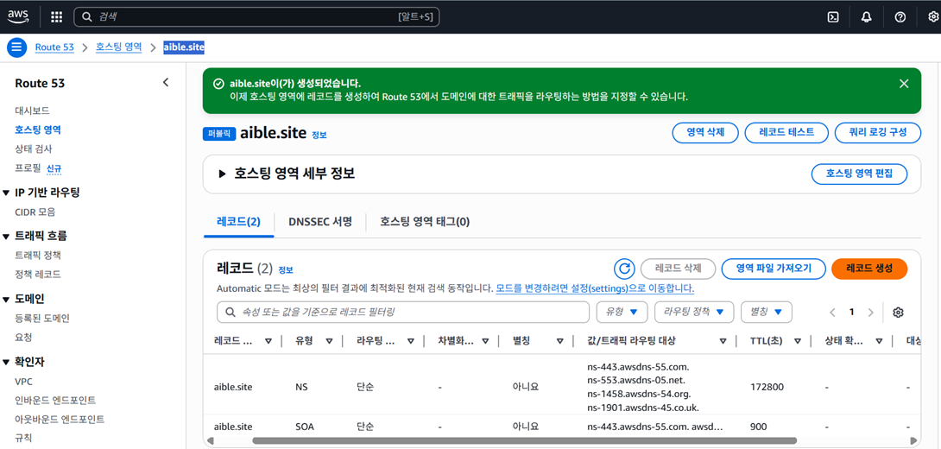Image resolution: width=941 pixels, height=449 pixels.
Task: Follow the 호스팅 영역 breadcrumb link
Action: coord(119,47)
